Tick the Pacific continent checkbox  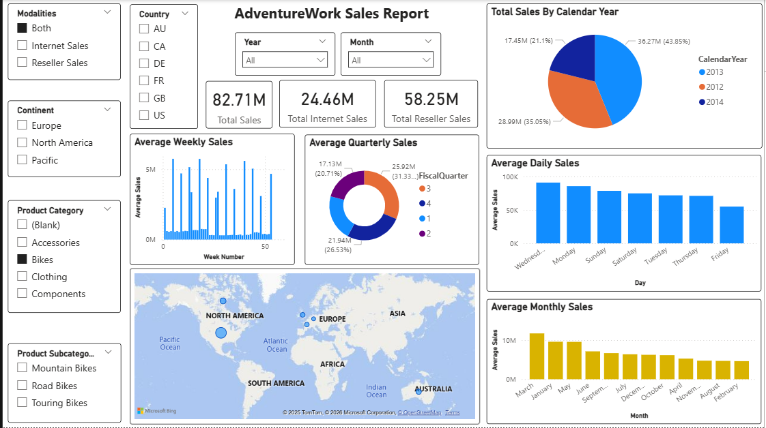[22, 160]
